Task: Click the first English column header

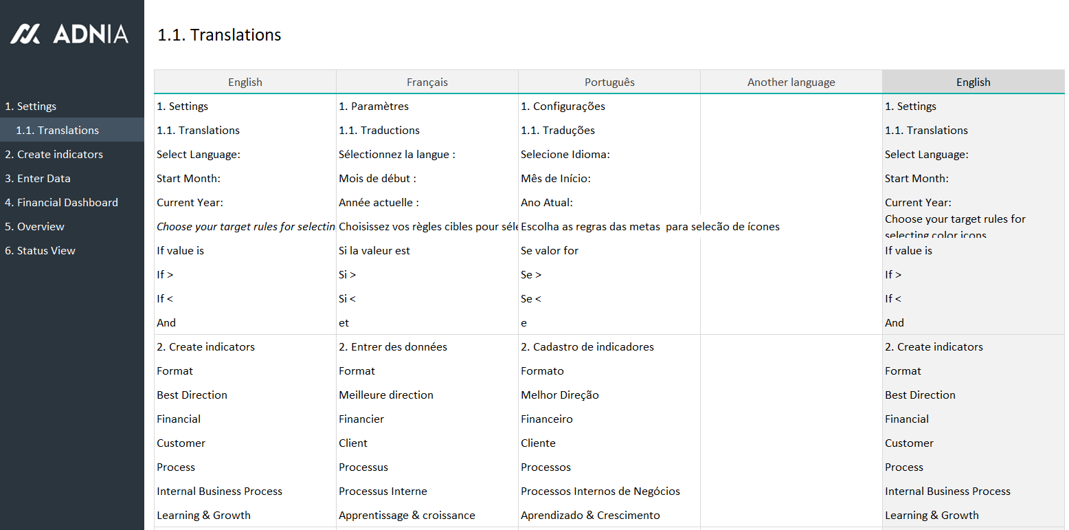Action: pyautogui.click(x=245, y=82)
